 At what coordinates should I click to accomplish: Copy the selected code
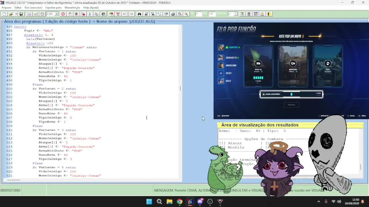97,14
